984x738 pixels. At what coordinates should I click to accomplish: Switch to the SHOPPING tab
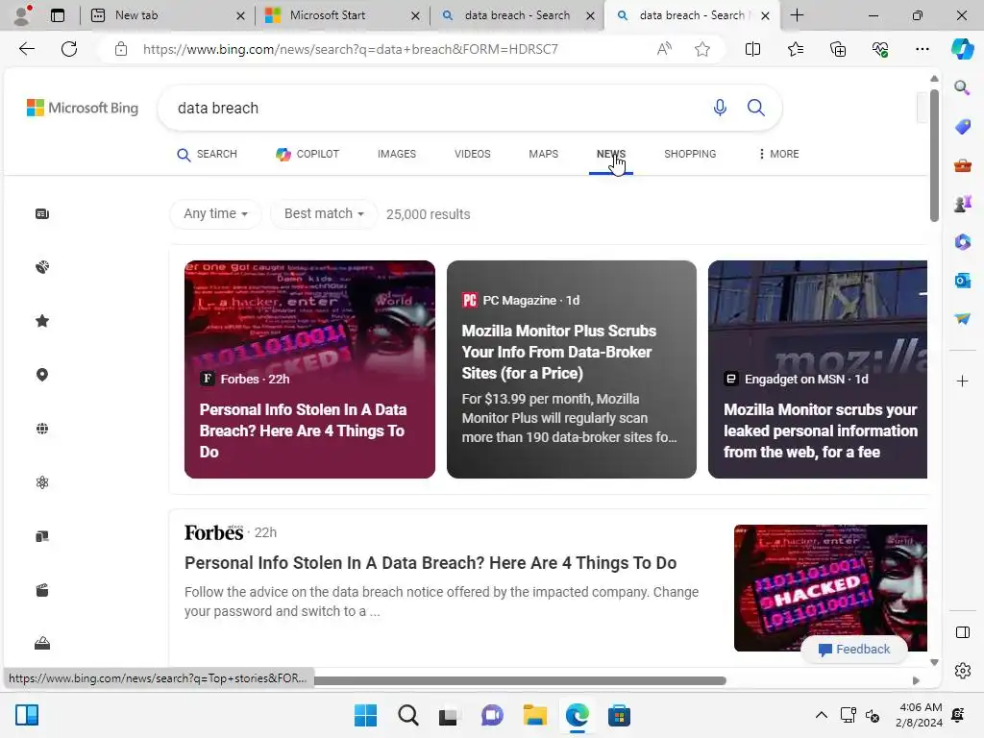pyautogui.click(x=690, y=154)
